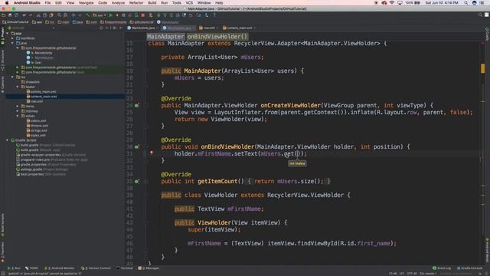Open the Run tool window button
The image size is (490, 276).
(14, 268)
